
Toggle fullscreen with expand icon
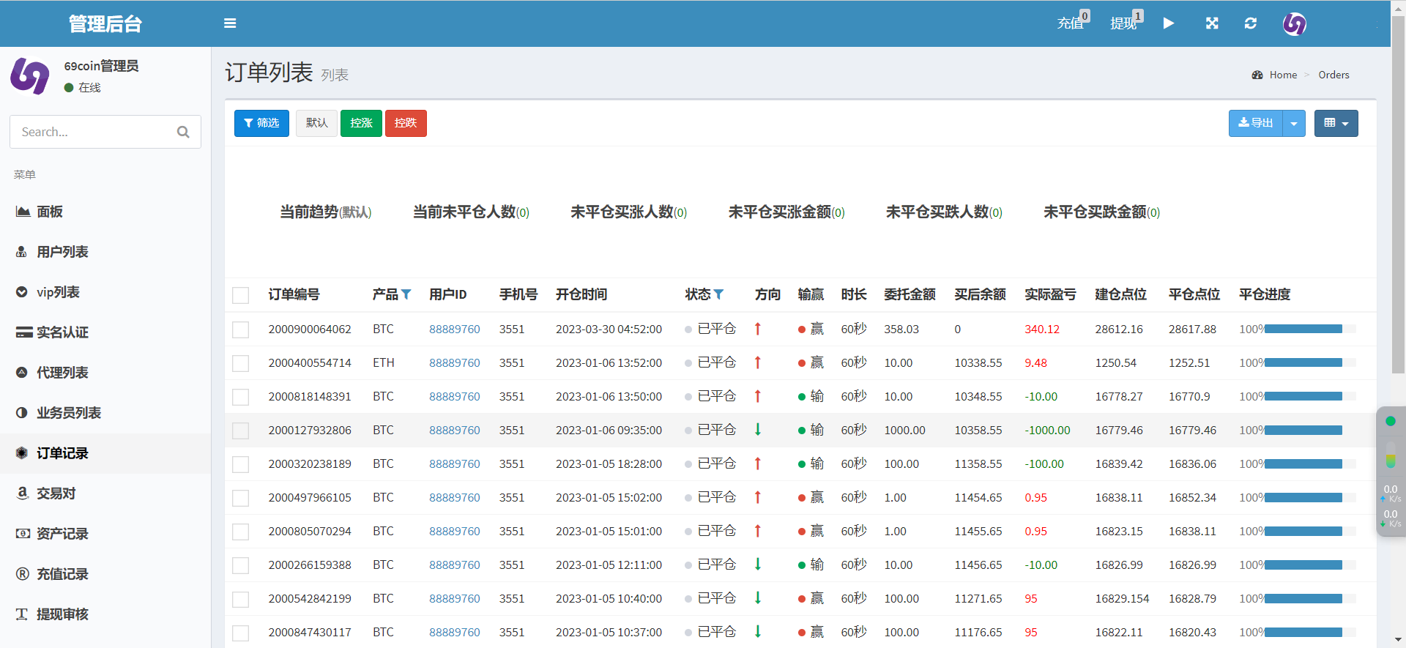tap(1212, 23)
